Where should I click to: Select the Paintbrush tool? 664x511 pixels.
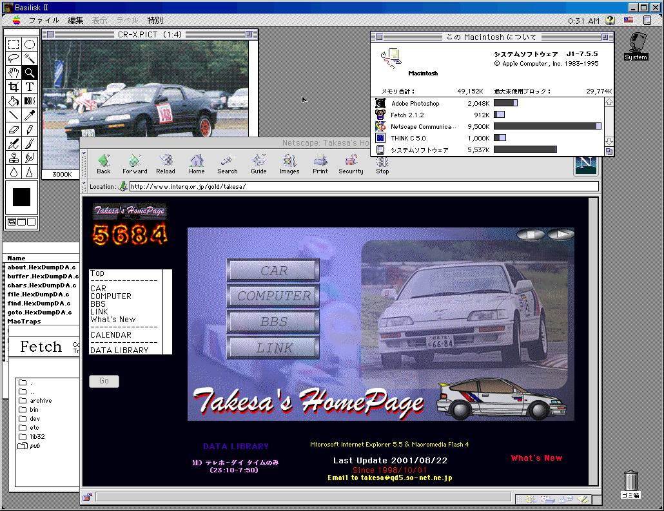(30, 144)
